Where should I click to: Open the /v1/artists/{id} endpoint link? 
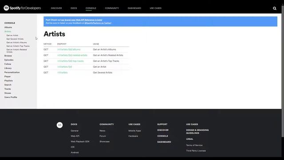[65, 67]
